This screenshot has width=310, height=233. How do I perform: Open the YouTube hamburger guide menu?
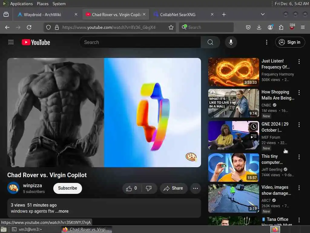coord(11,42)
